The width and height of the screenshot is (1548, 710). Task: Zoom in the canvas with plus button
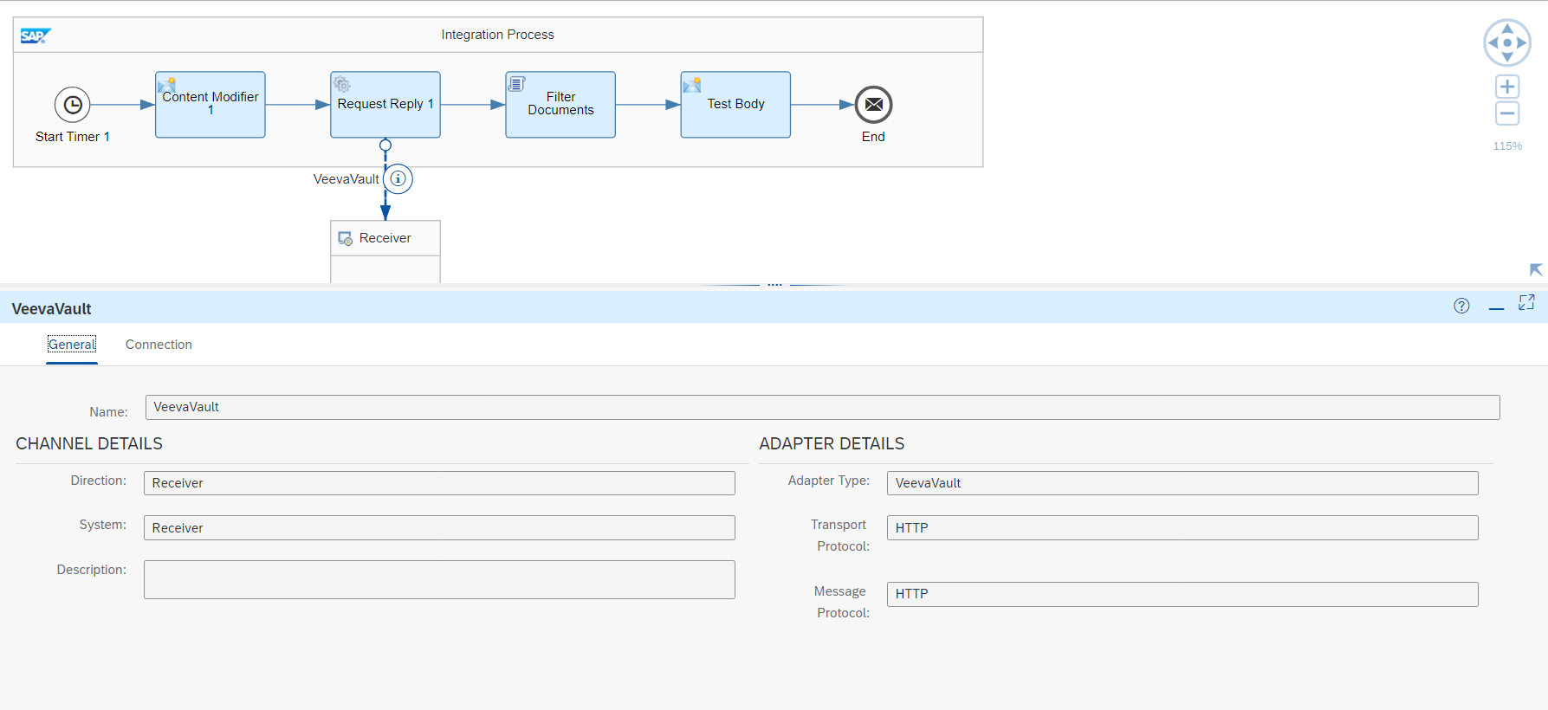pyautogui.click(x=1507, y=87)
